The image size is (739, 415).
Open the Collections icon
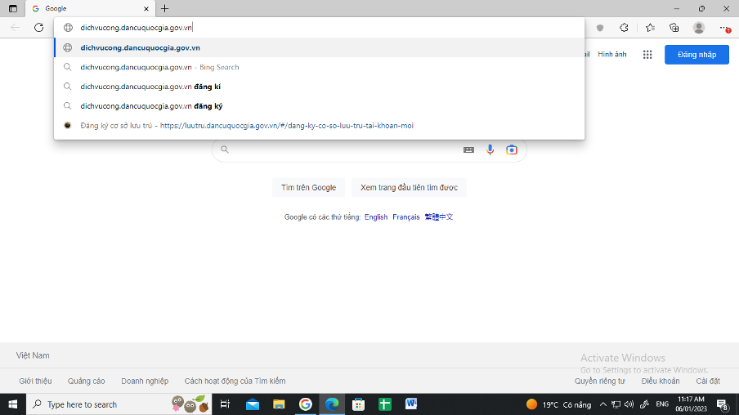(674, 27)
